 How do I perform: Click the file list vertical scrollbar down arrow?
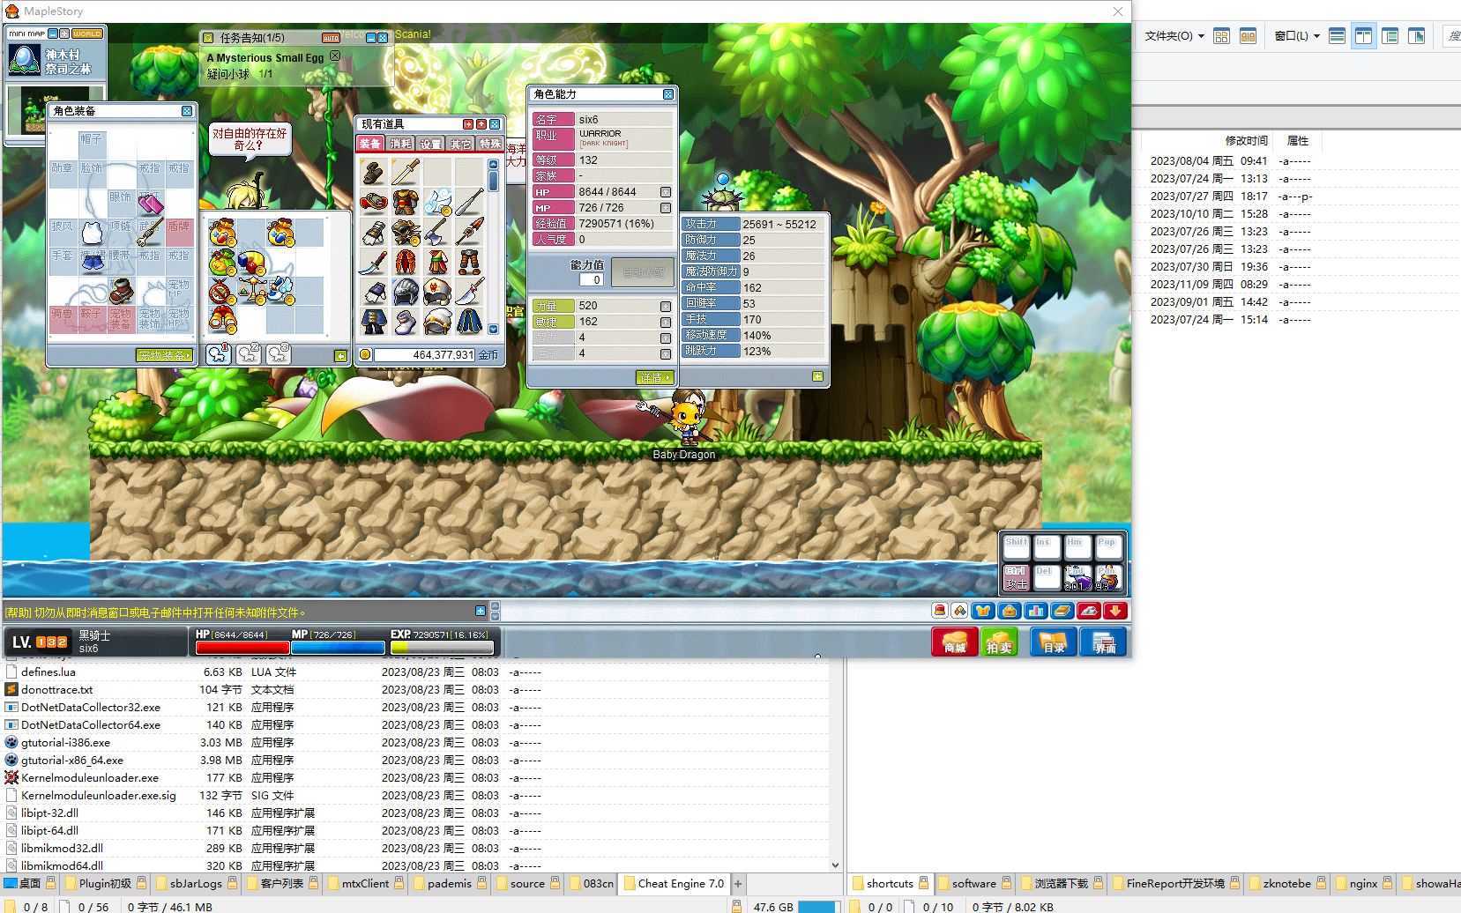coord(835,865)
